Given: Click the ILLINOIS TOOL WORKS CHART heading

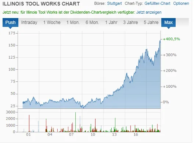Looking at the screenshot, I should [x=41, y=4].
